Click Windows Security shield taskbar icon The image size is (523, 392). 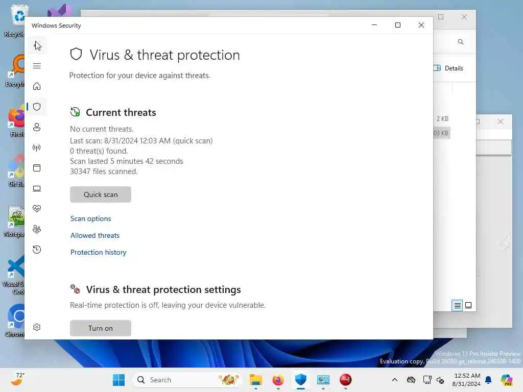[300, 380]
